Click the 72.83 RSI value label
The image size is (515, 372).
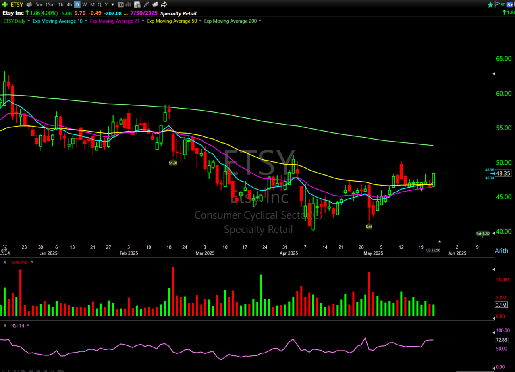[501, 340]
